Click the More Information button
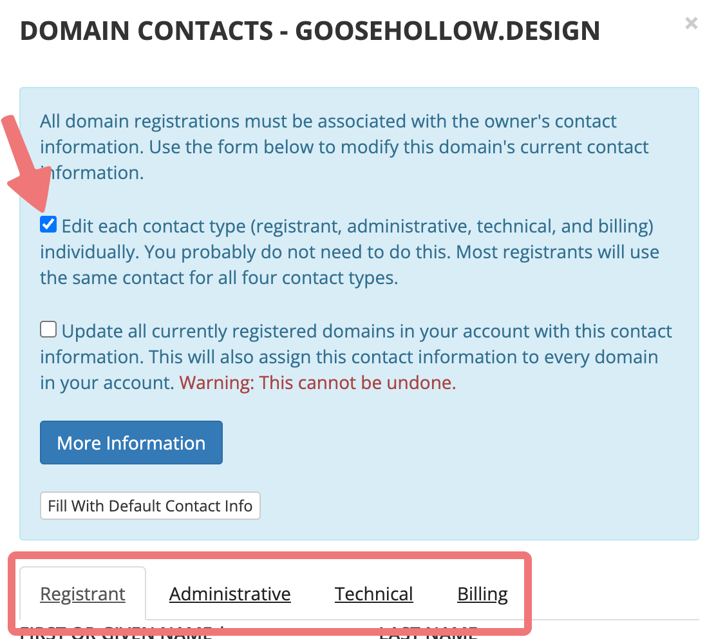The image size is (716, 639). click(131, 443)
